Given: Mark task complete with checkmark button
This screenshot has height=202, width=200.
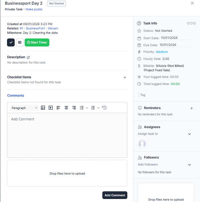Looking at the screenshot, I should coord(11,42).
